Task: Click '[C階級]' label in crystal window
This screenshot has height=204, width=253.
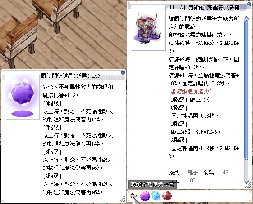Action: pyautogui.click(x=52, y=128)
